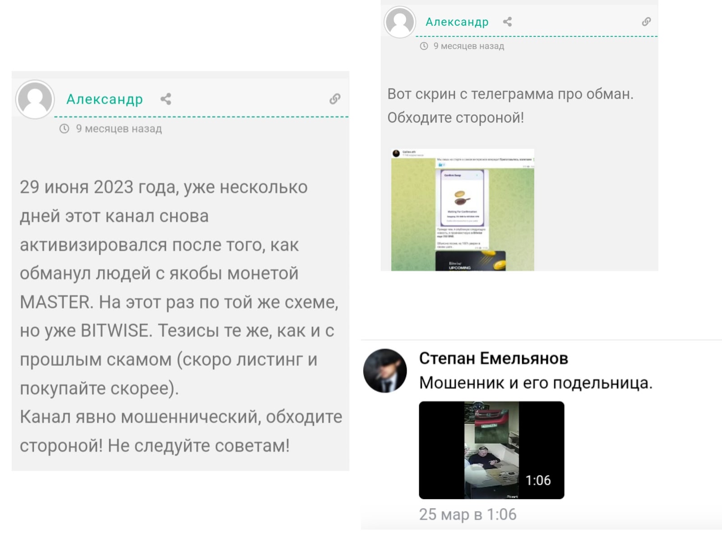
Task: Click text 'Обходите стороной!' in right comment
Action: click(x=456, y=118)
